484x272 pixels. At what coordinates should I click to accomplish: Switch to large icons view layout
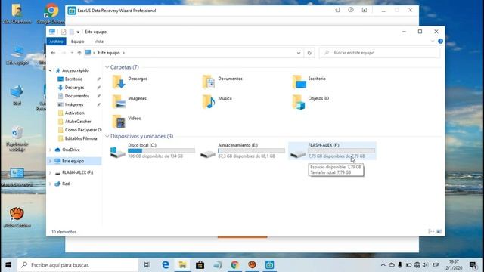tap(439, 232)
